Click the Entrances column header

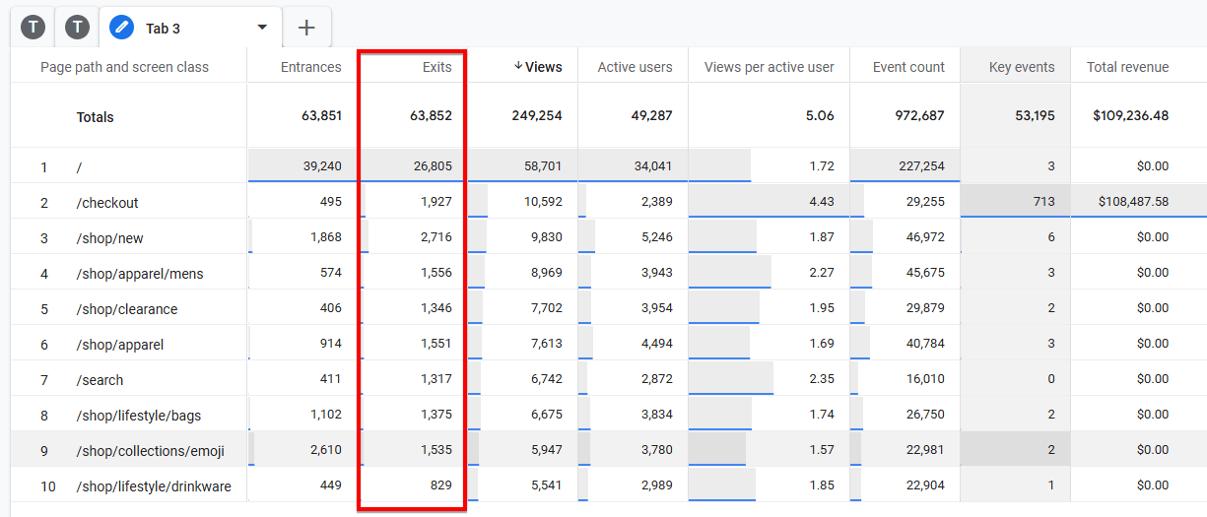pos(310,67)
